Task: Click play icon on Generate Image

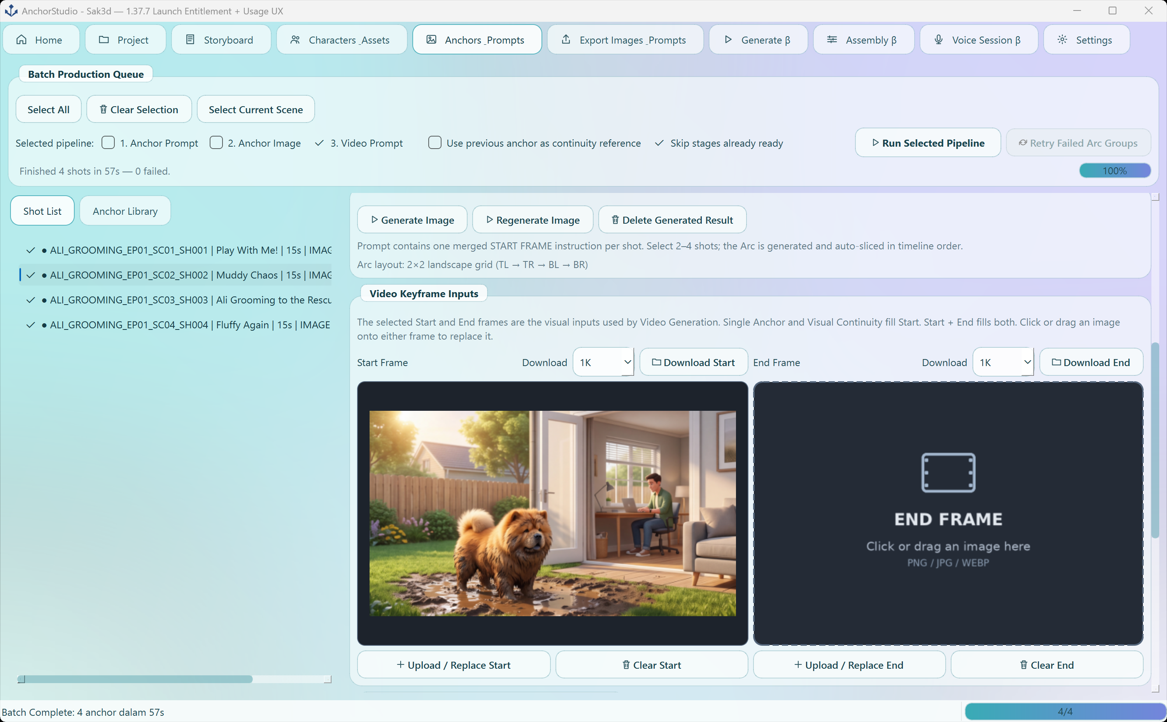Action: (374, 220)
